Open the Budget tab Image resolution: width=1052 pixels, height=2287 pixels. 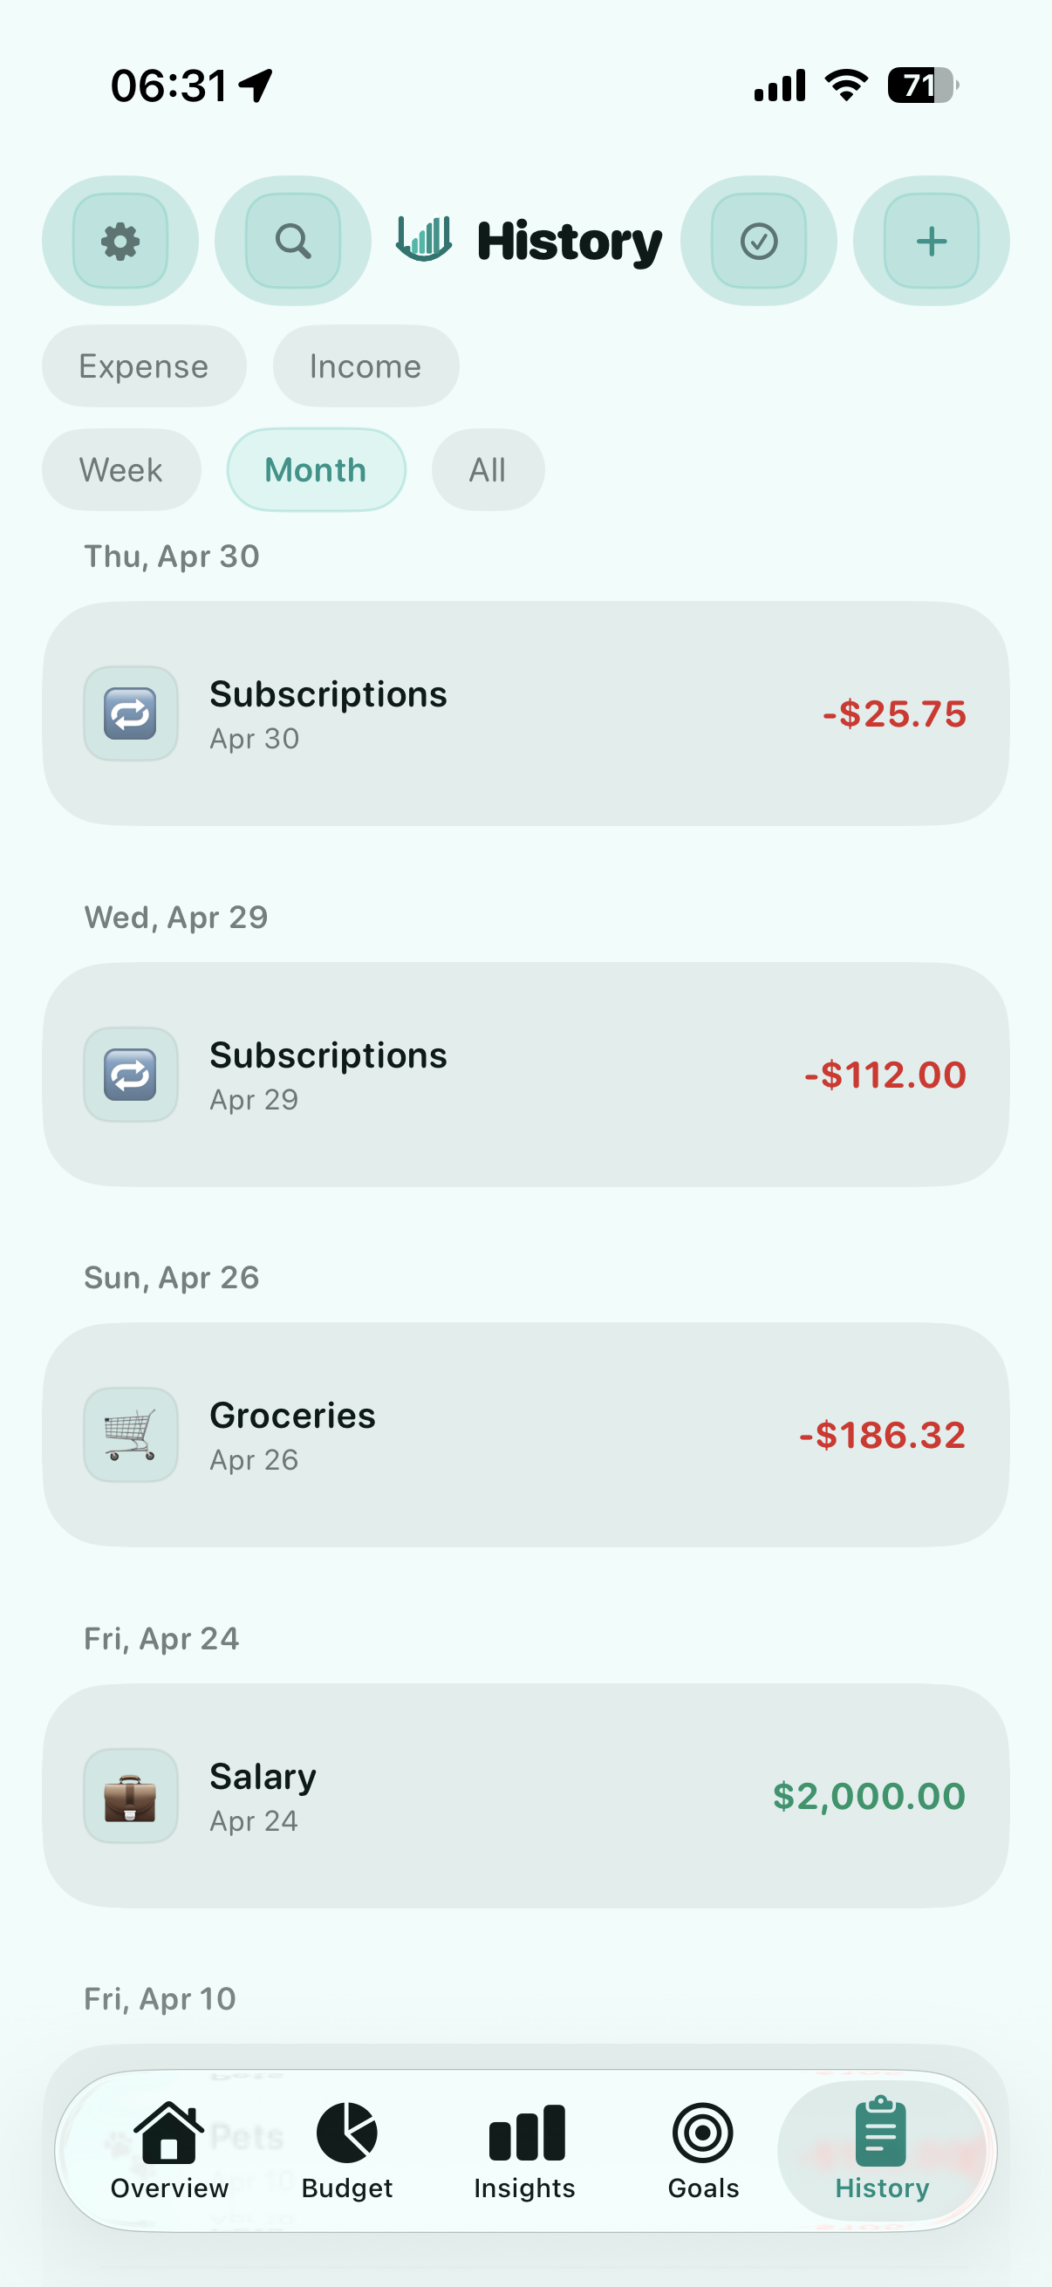[346, 2150]
